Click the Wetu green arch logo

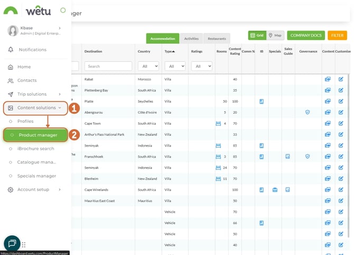point(11,11)
